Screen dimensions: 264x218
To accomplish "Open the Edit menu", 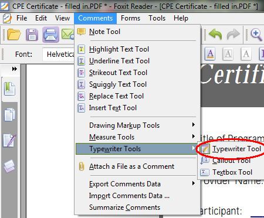I will click(x=41, y=18).
